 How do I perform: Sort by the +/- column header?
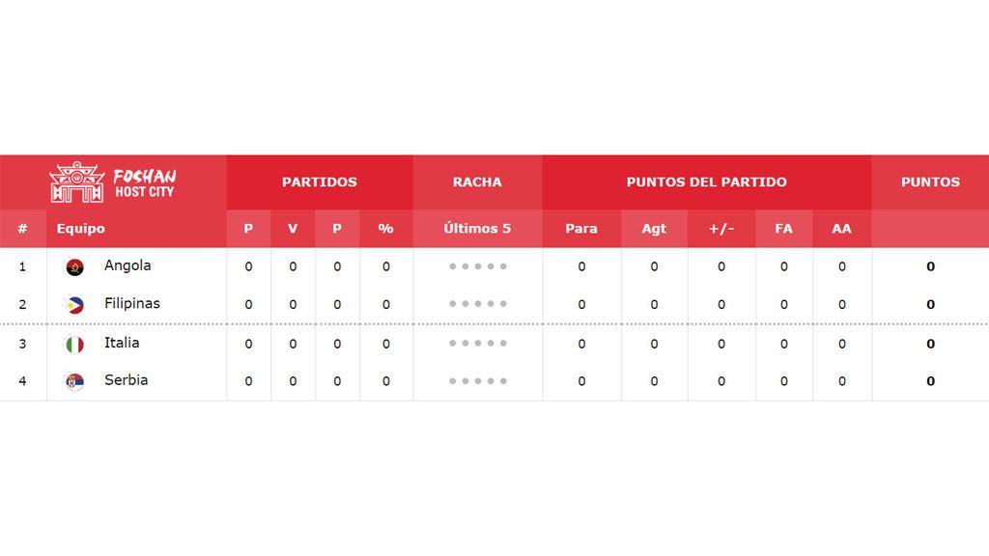point(721,229)
